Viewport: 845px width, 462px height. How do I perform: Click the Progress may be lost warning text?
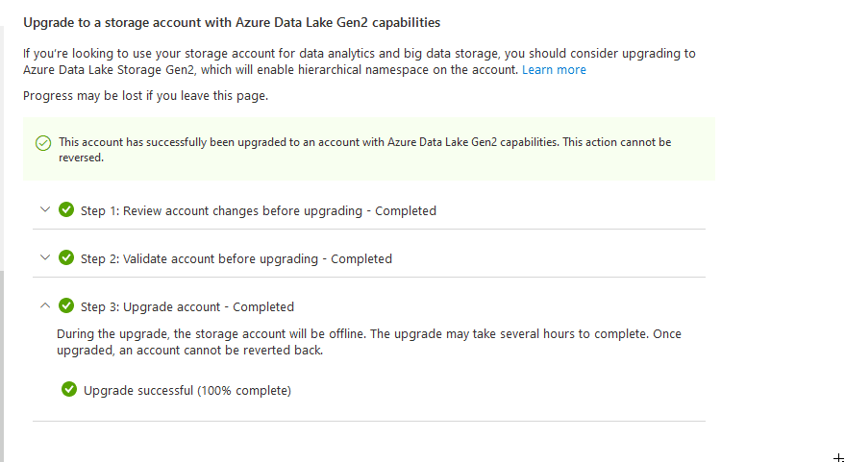[x=145, y=95]
